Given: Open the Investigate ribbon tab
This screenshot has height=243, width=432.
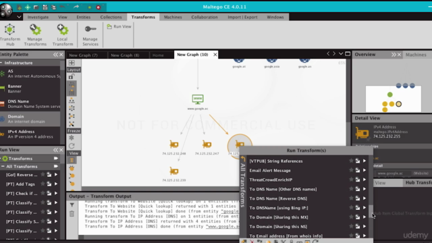Looking at the screenshot, I should click(x=38, y=17).
